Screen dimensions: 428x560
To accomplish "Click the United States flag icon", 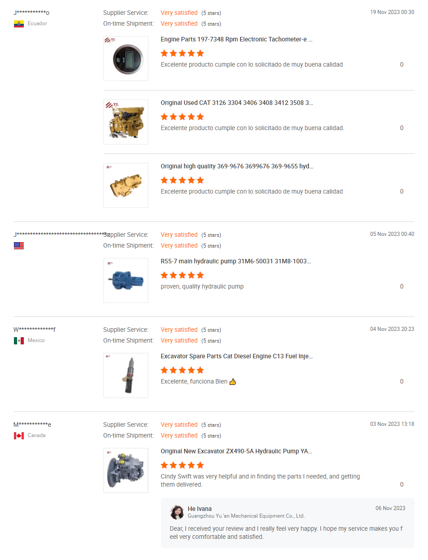I will click(x=18, y=246).
